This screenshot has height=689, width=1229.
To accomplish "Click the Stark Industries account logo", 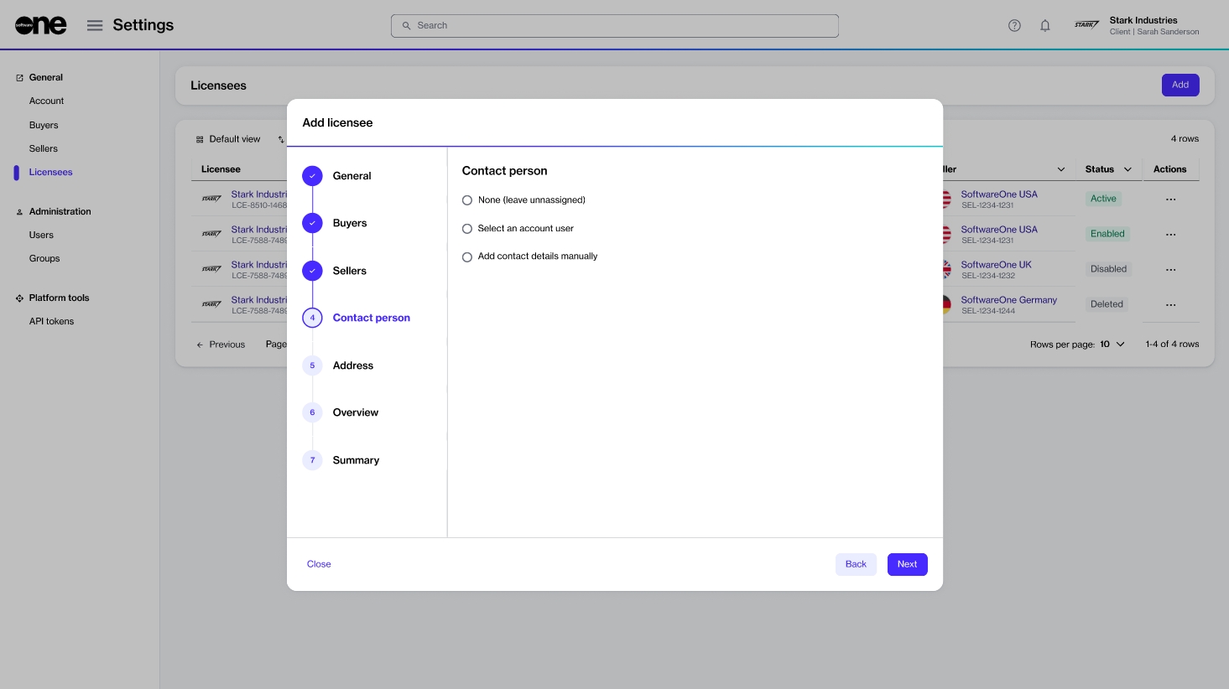I will coord(1086,25).
